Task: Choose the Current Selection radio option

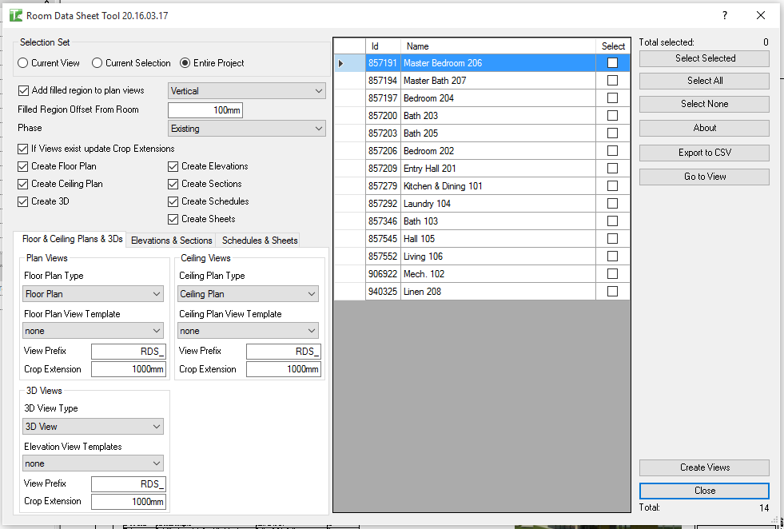Action: click(x=98, y=63)
